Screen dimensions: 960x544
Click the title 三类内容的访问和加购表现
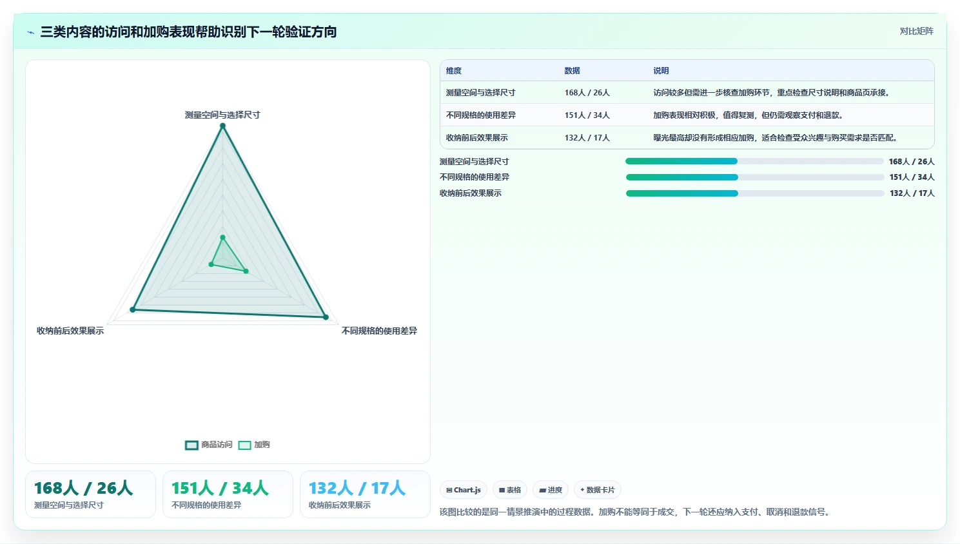[188, 32]
